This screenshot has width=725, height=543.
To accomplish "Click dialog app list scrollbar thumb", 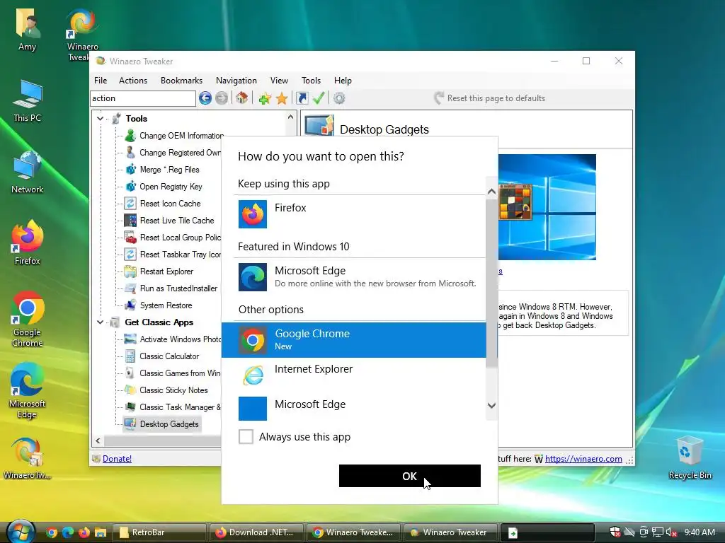I will (491, 283).
